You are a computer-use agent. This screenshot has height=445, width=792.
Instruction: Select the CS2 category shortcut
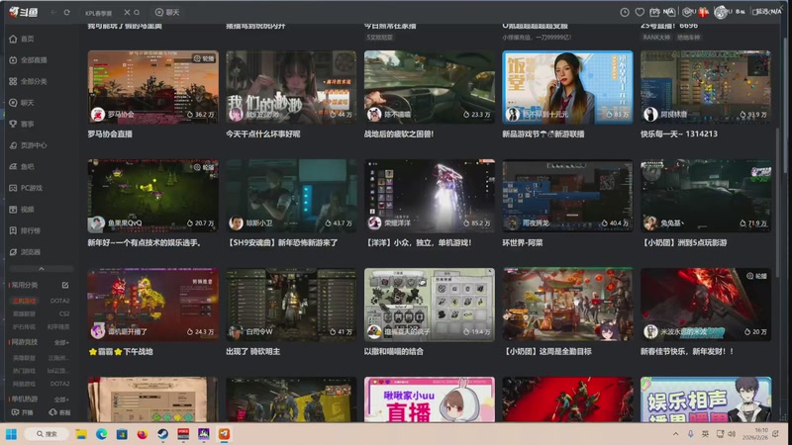click(64, 313)
